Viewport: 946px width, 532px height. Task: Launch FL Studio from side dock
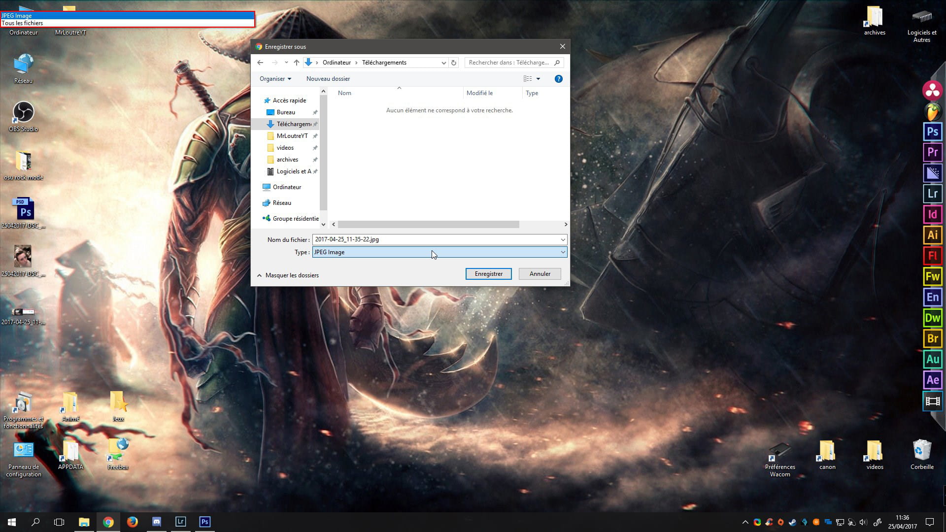932,111
